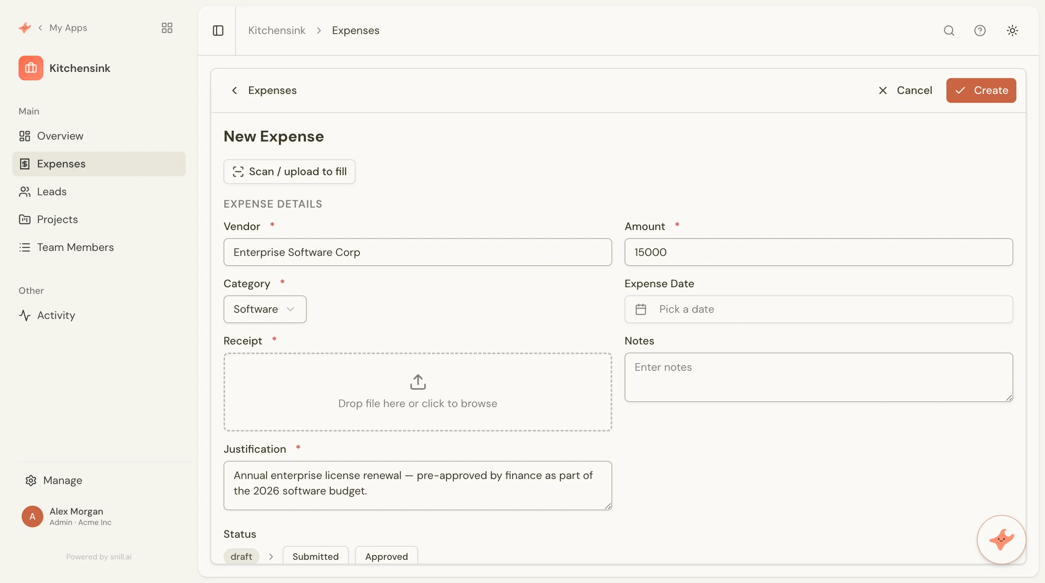The image size is (1045, 583).
Task: Click Scan / upload to fill
Action: point(289,172)
